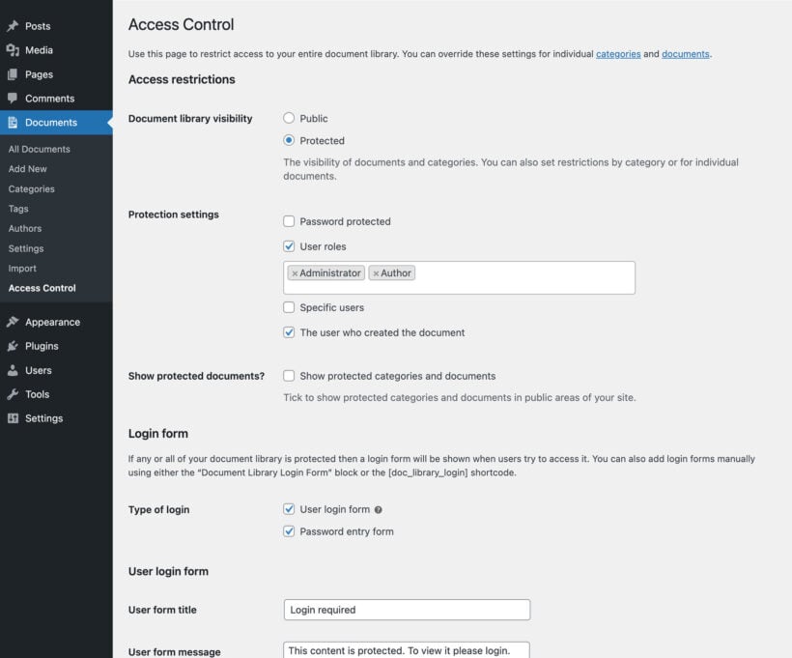Viewport: 792px width, 658px height.
Task: Open Users via the person icon
Action: [12, 369]
